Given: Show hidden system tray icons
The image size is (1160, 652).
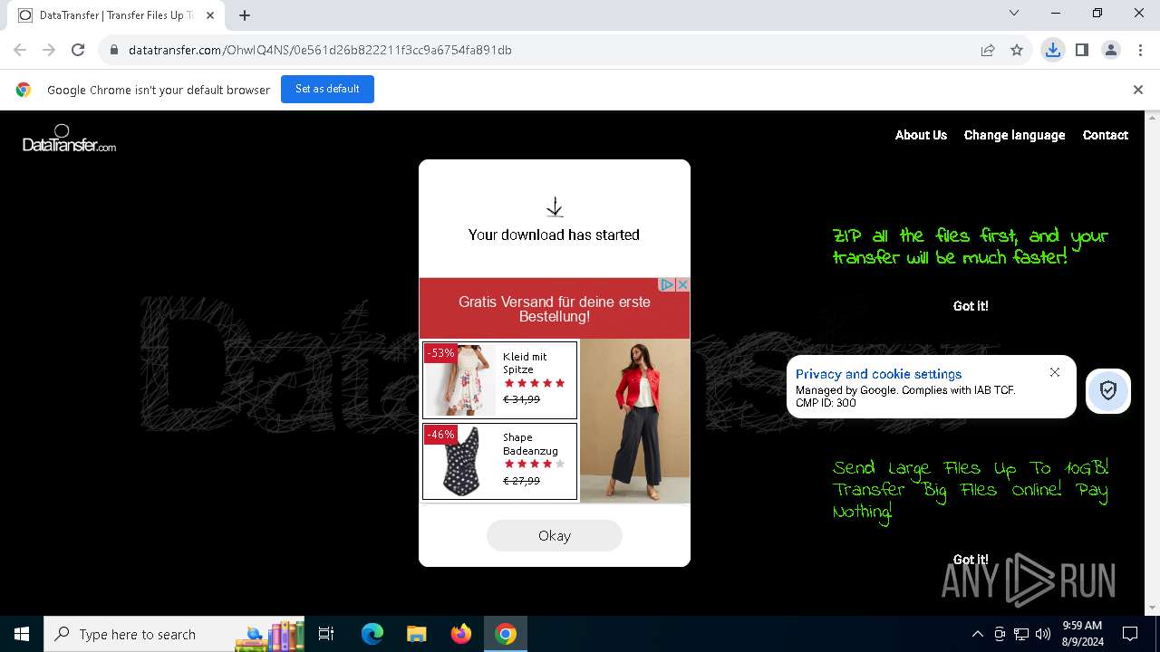Looking at the screenshot, I should (x=977, y=634).
